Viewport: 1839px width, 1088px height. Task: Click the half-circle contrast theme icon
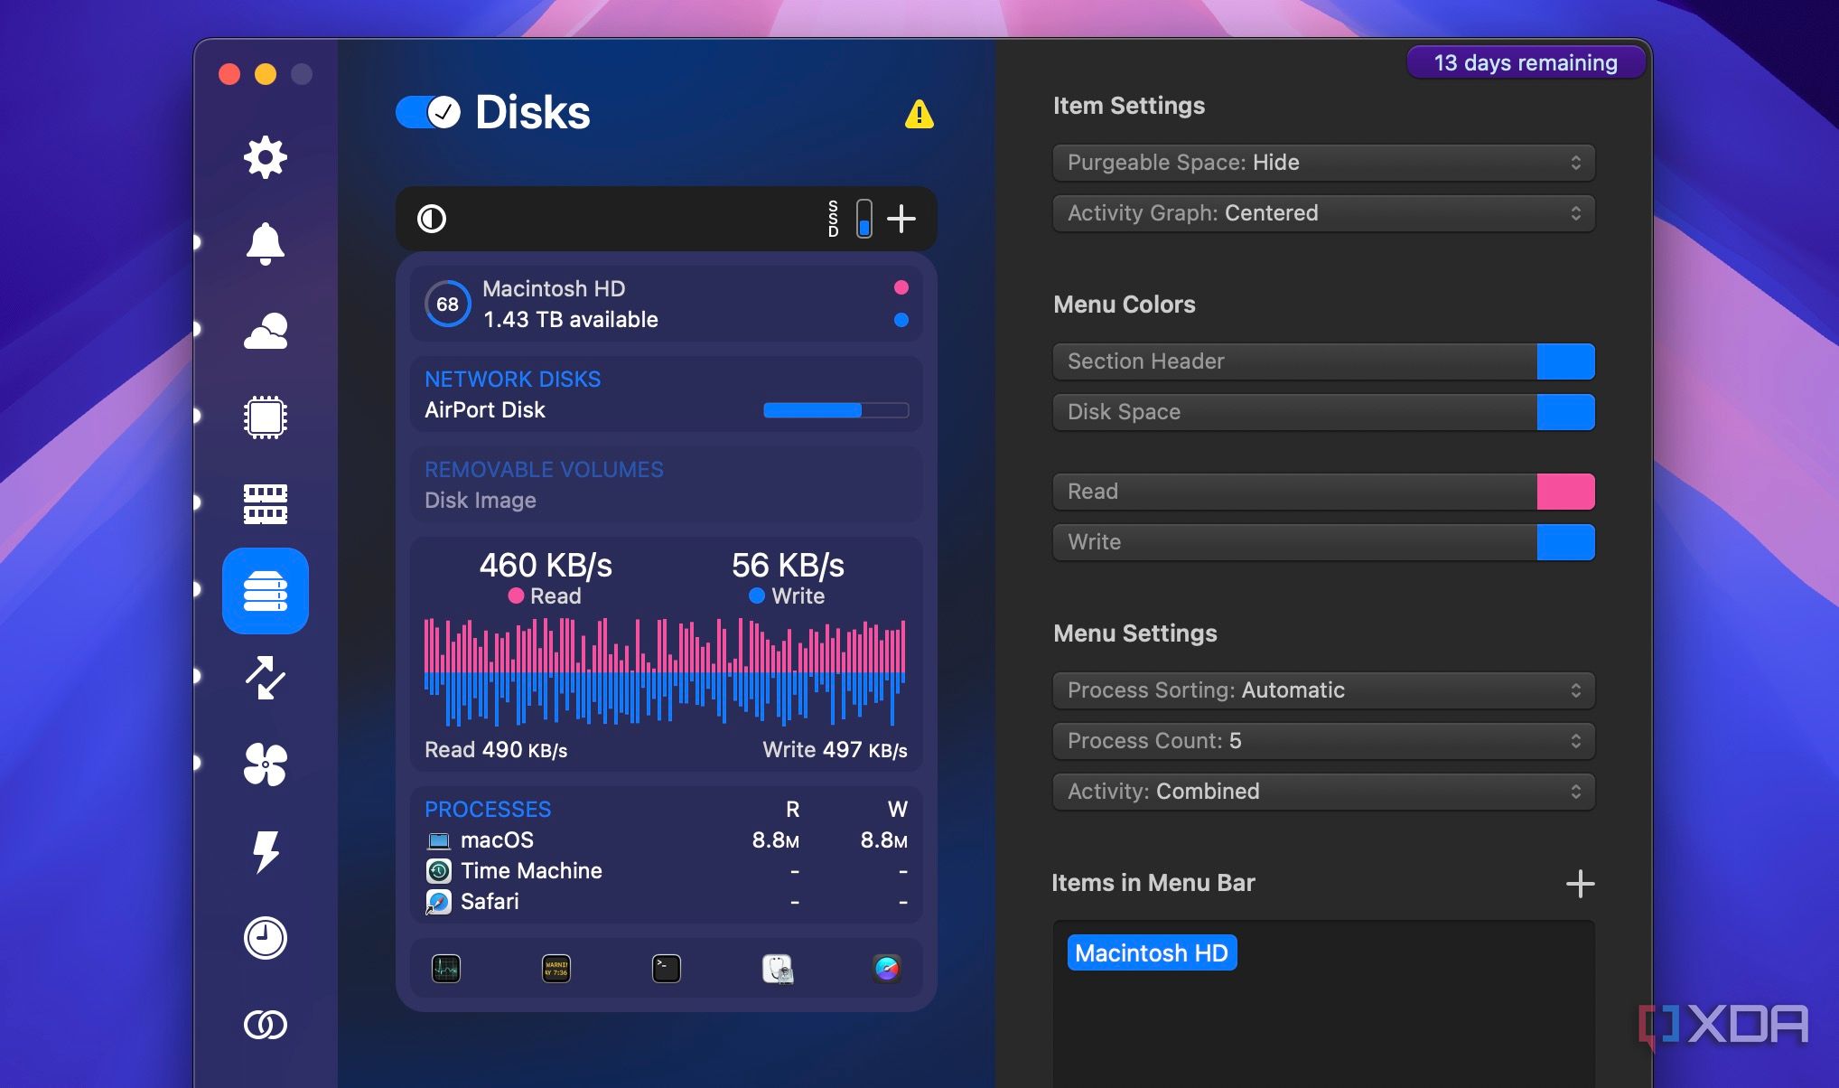point(432,219)
